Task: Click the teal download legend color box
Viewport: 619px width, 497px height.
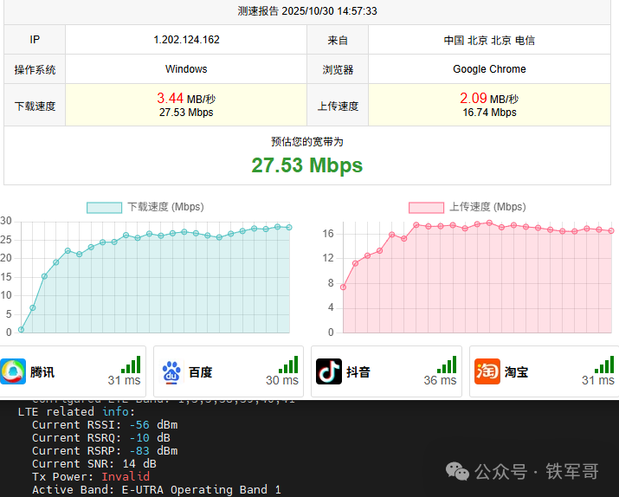Action: [x=104, y=207]
